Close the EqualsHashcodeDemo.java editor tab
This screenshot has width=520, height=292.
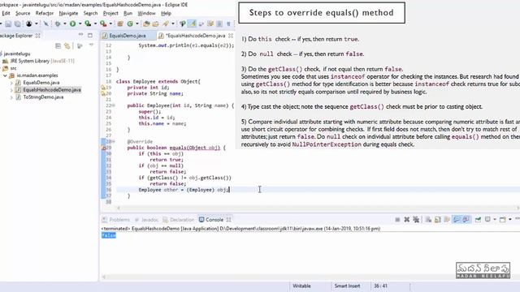click(231, 36)
